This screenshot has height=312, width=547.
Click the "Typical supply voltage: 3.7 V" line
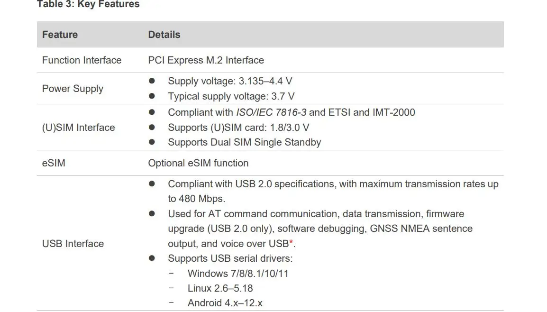[x=231, y=96]
